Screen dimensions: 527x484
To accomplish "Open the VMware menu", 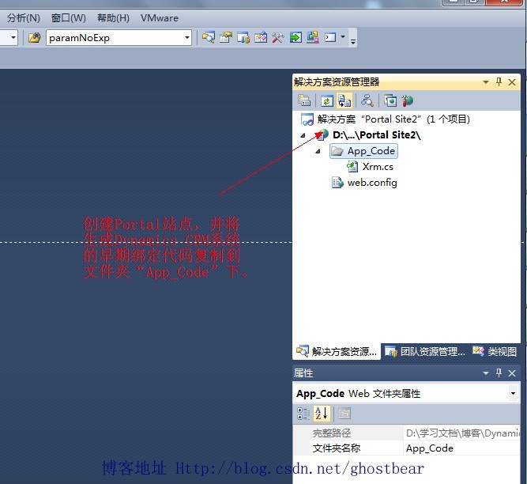I will (x=160, y=18).
